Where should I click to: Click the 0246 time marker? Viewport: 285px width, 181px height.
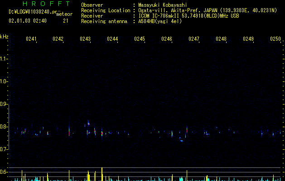[167, 39]
